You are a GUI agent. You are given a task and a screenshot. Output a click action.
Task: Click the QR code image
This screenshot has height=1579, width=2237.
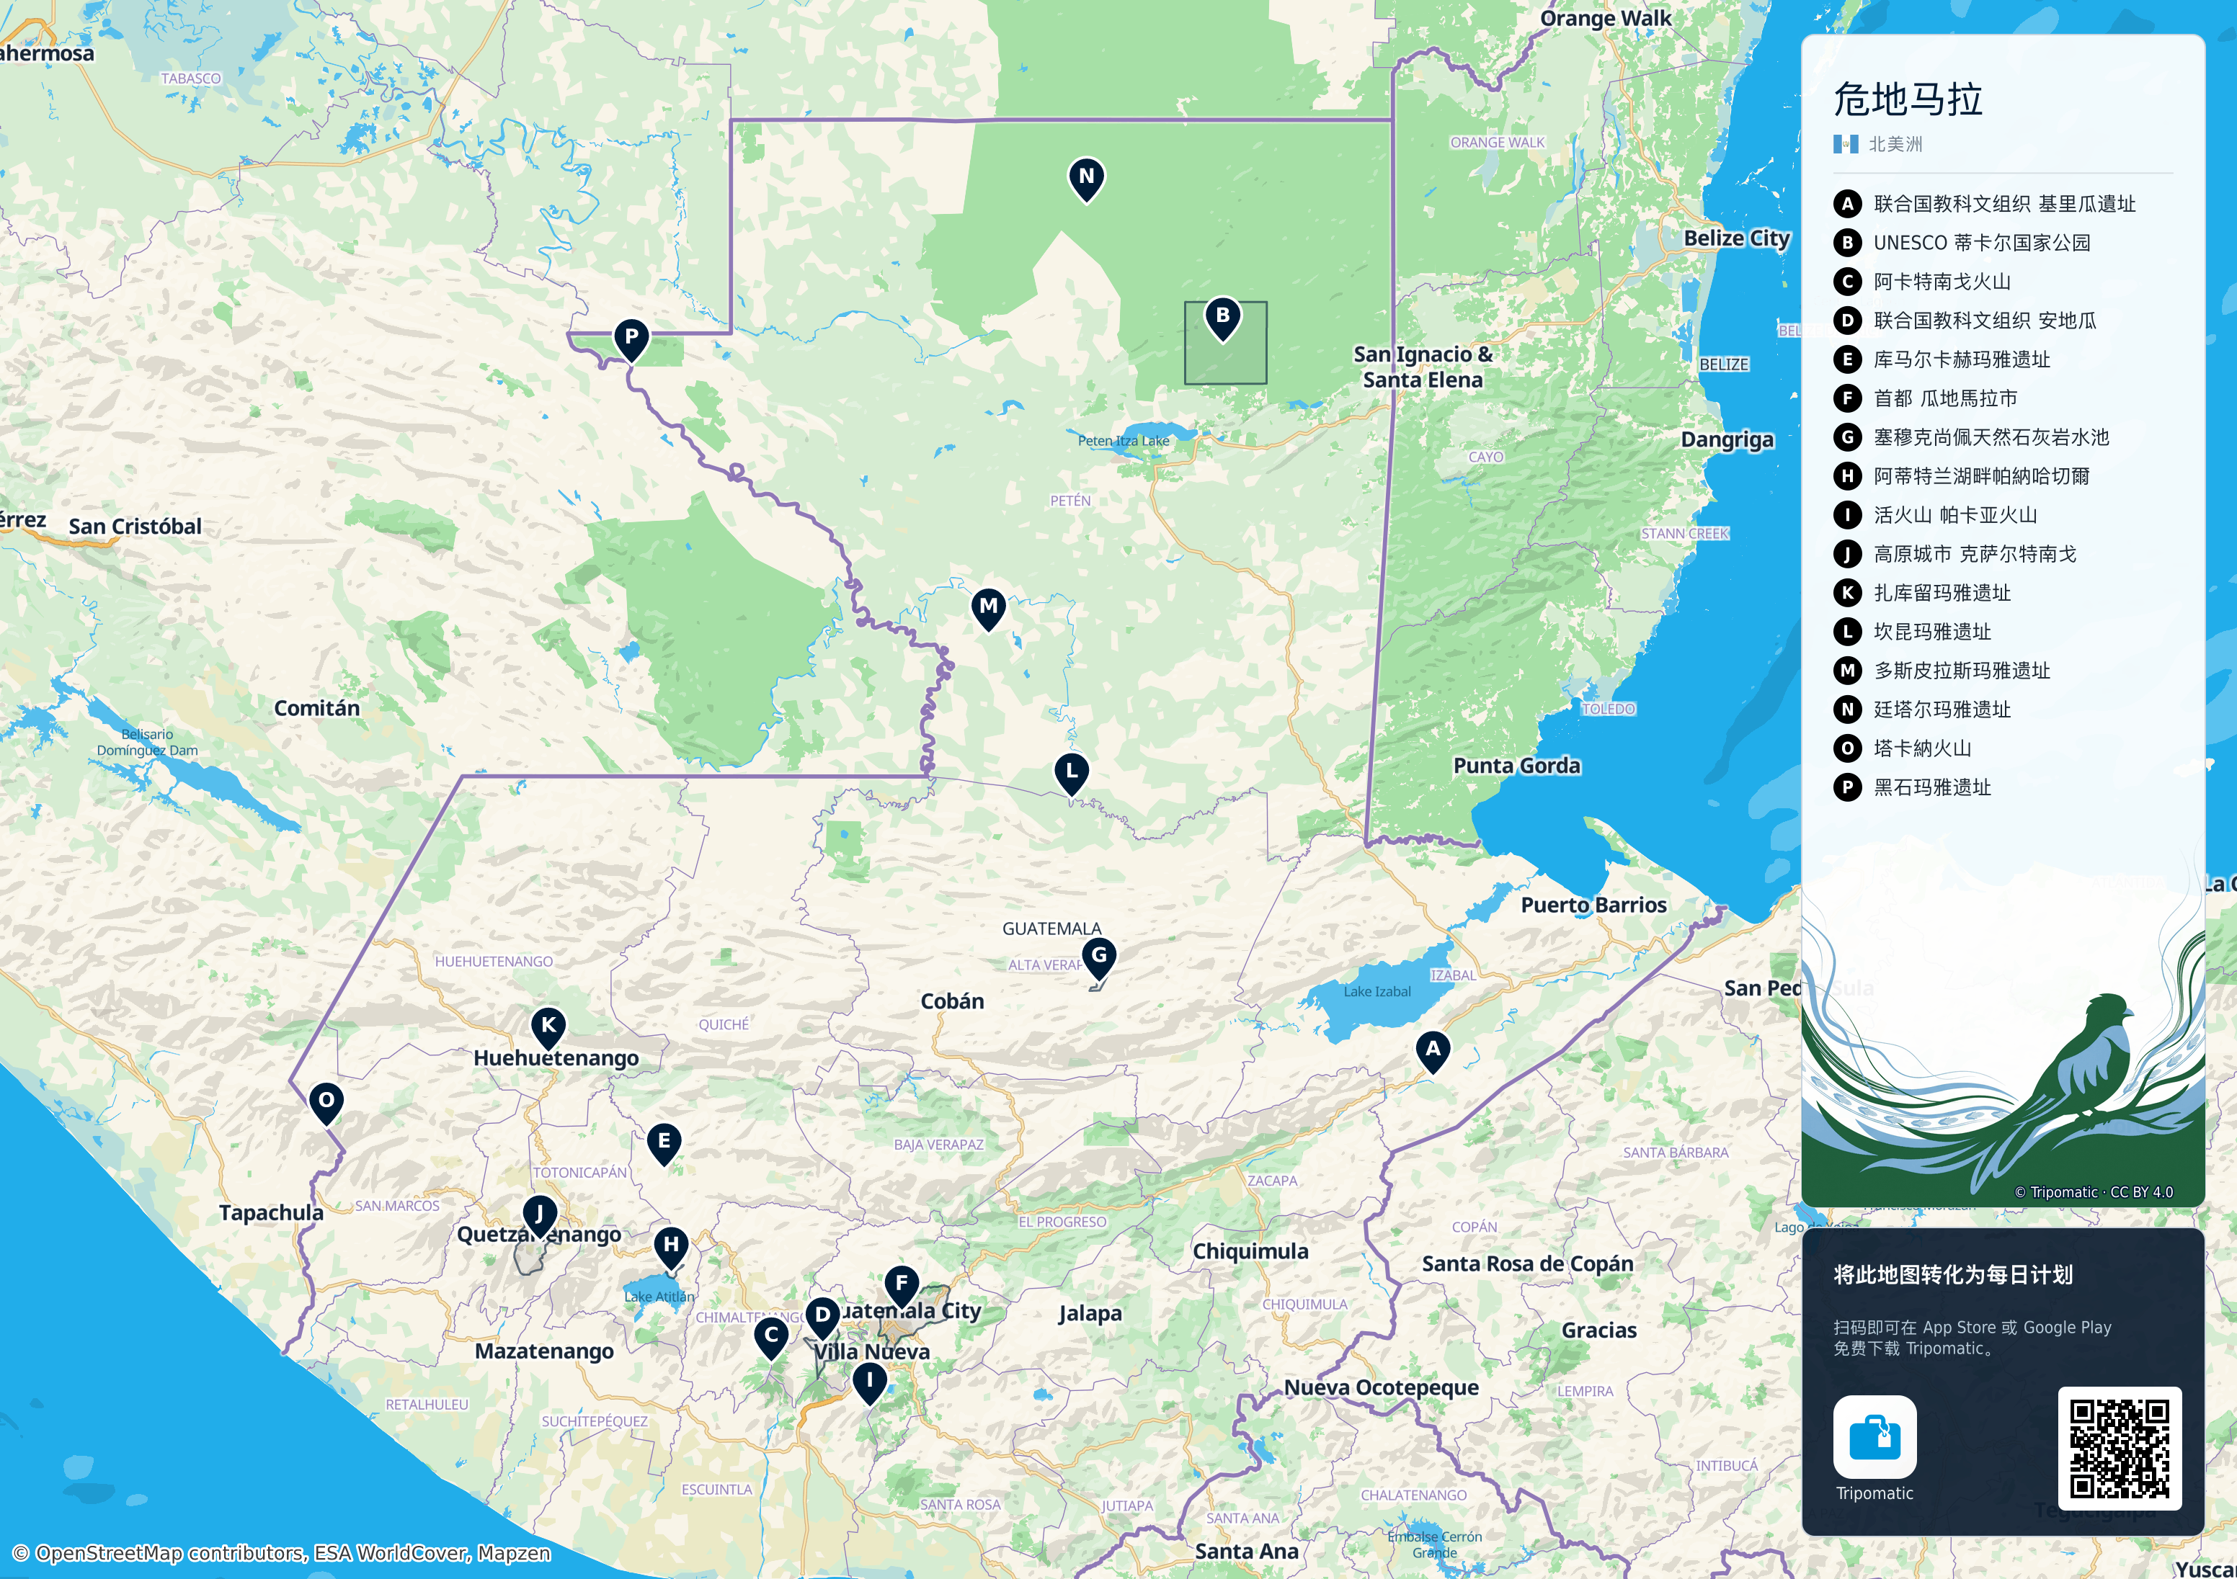pyautogui.click(x=2119, y=1447)
